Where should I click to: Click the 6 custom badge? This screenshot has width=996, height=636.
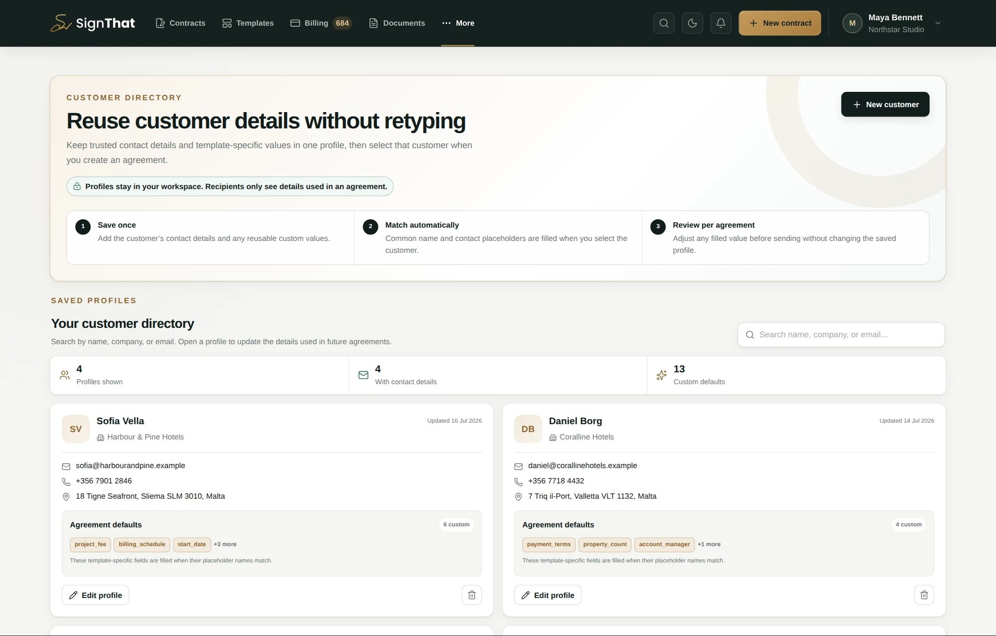[456, 524]
